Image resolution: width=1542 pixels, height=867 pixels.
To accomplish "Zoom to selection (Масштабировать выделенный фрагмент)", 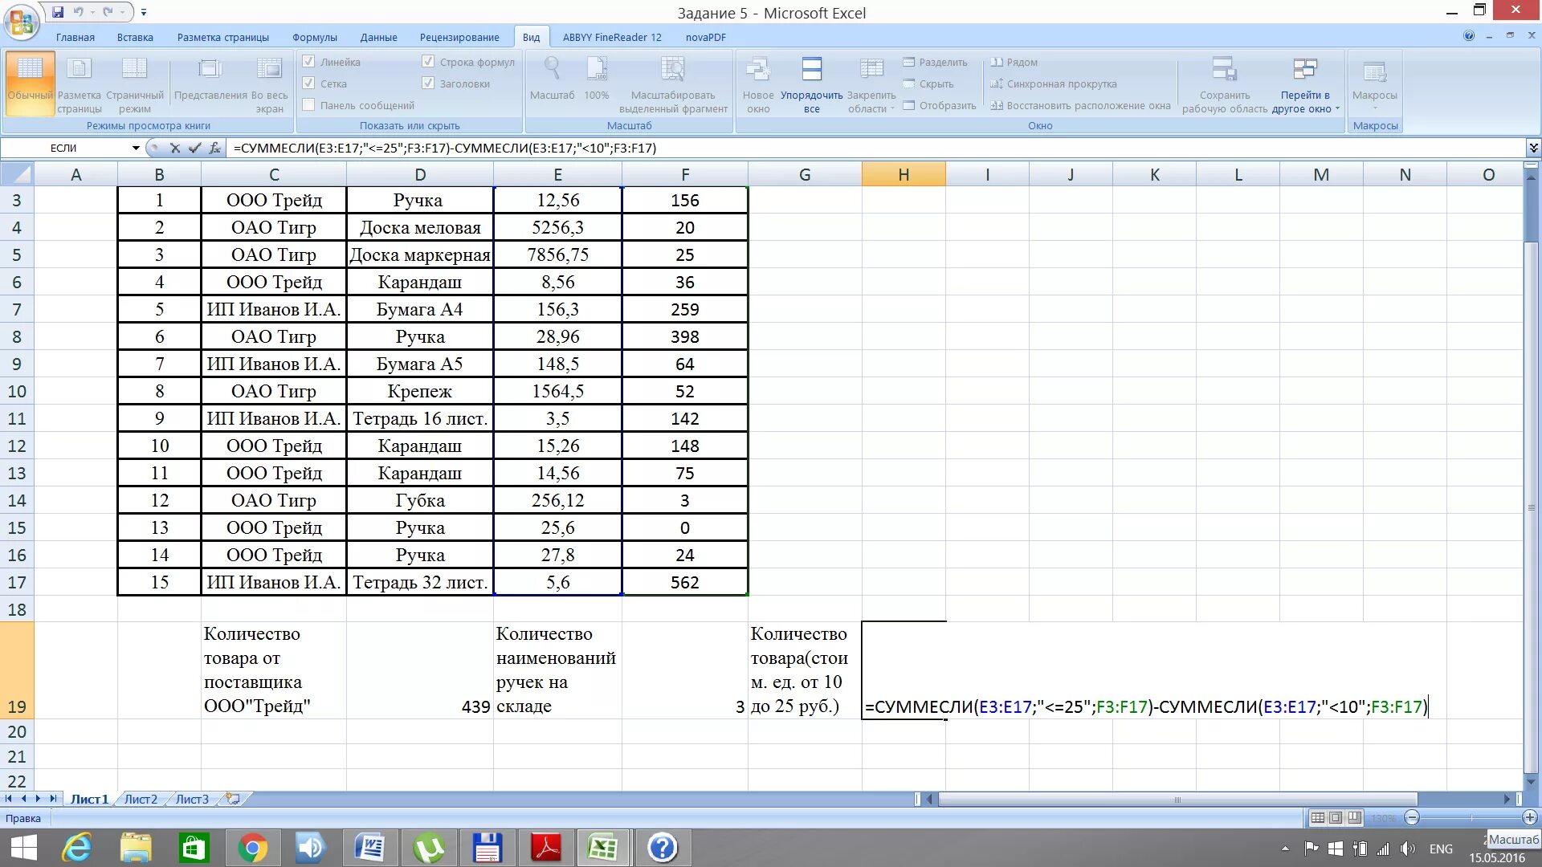I will (673, 84).
